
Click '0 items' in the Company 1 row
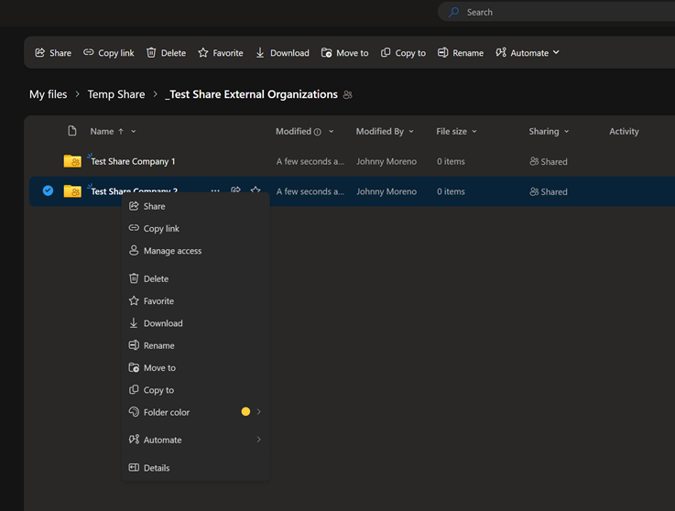[451, 161]
